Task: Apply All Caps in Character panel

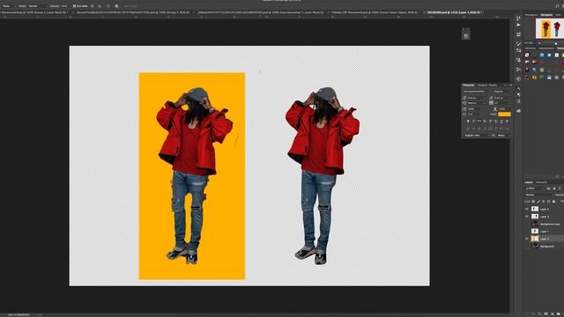Action: 479,122
